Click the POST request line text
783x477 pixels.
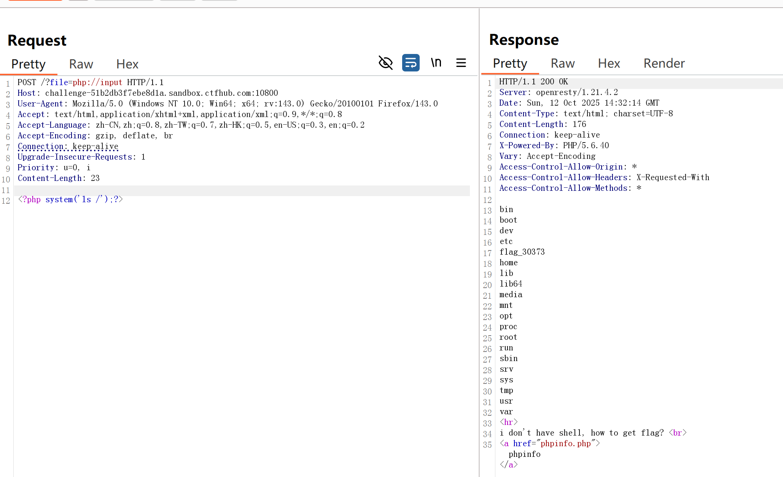(x=91, y=82)
